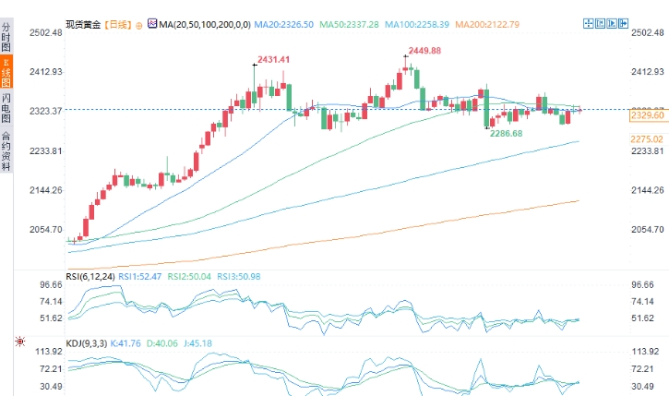Image resolution: width=669 pixels, height=396 pixels.
Task: Click the arrow-right exit icon in the chart toolbar
Action: pyautogui.click(x=623, y=23)
